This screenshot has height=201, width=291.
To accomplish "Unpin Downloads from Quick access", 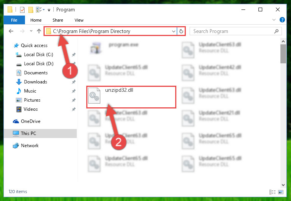I will 74,82.
